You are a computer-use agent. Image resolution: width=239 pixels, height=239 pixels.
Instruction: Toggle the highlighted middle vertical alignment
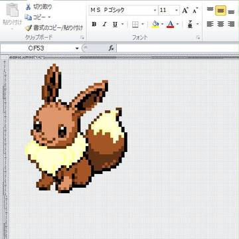(x=220, y=11)
